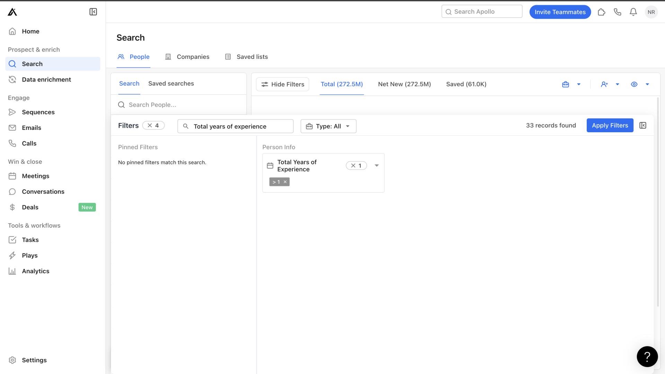The height and width of the screenshot is (374, 665).
Task: Remove the active filter tag x4
Action: point(149,125)
